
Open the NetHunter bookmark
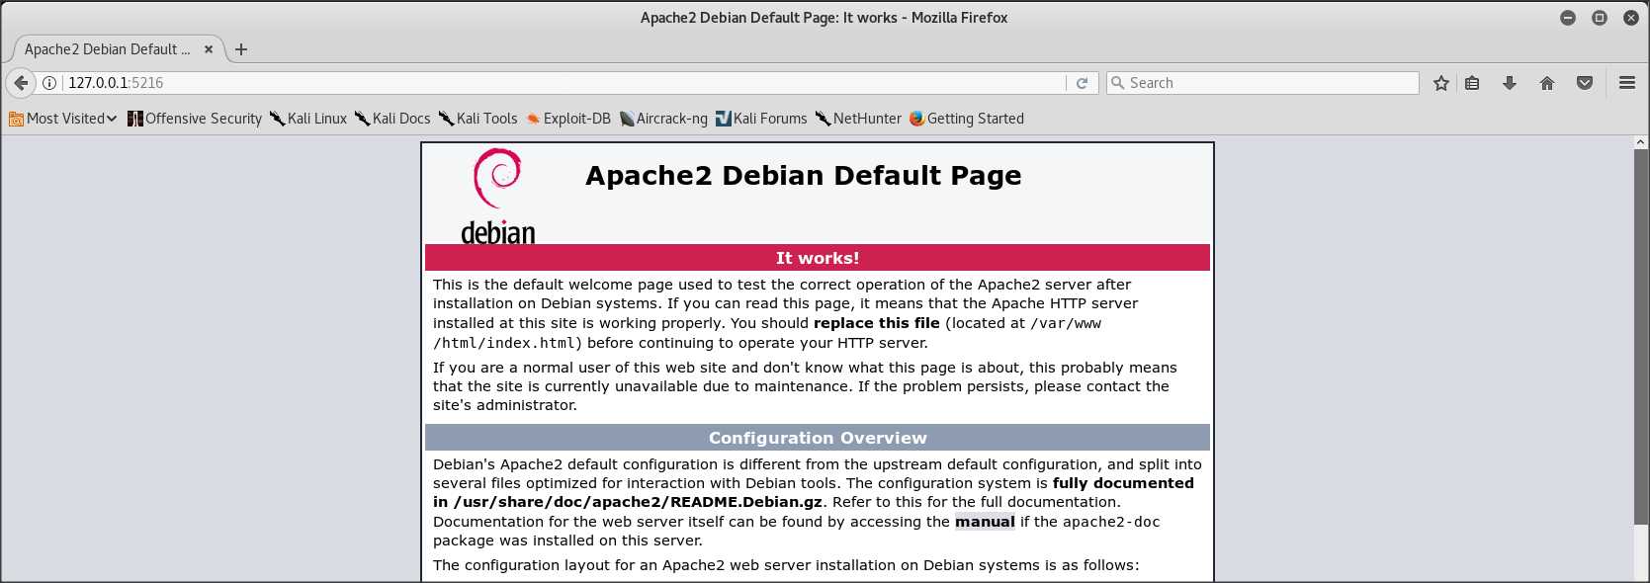coord(858,119)
